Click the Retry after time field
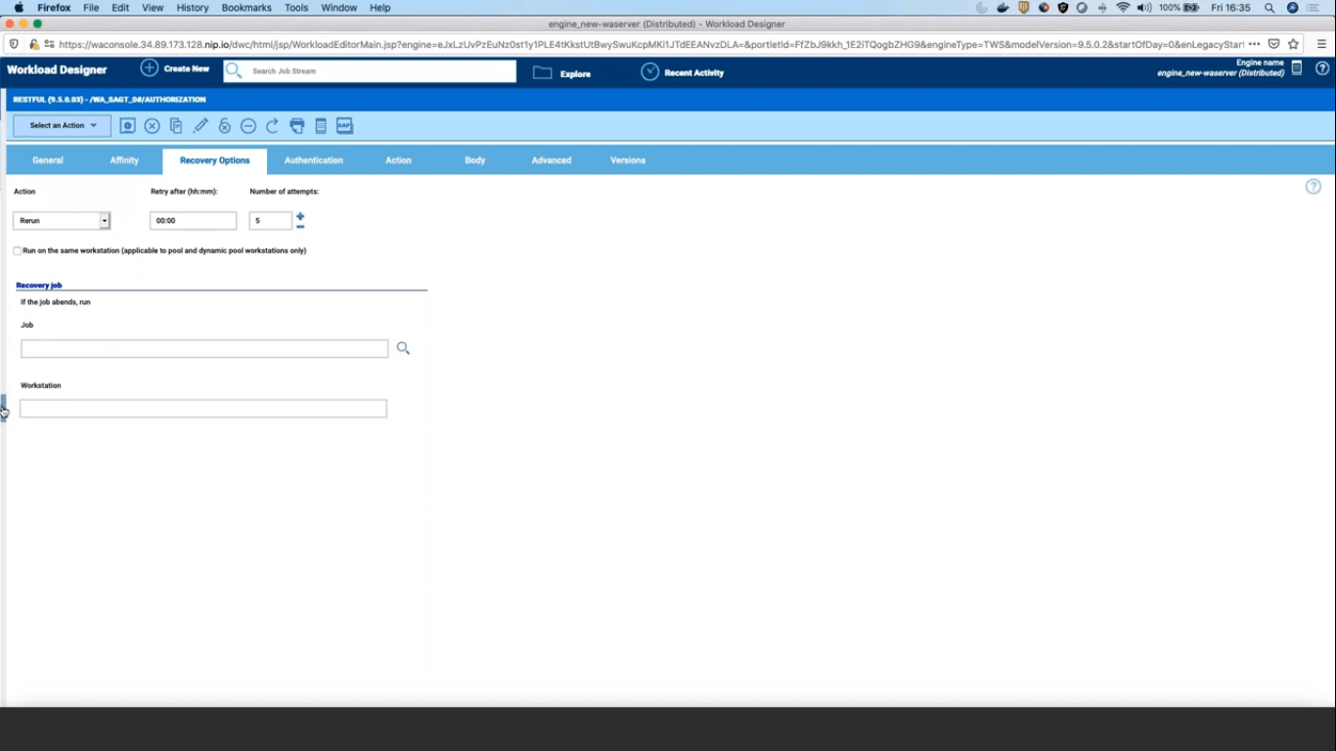The width and height of the screenshot is (1336, 751). coord(193,221)
